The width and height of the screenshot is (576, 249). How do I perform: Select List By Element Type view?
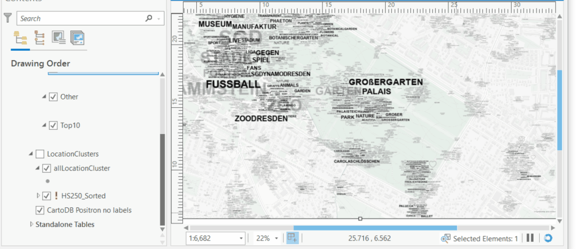[x=39, y=38]
